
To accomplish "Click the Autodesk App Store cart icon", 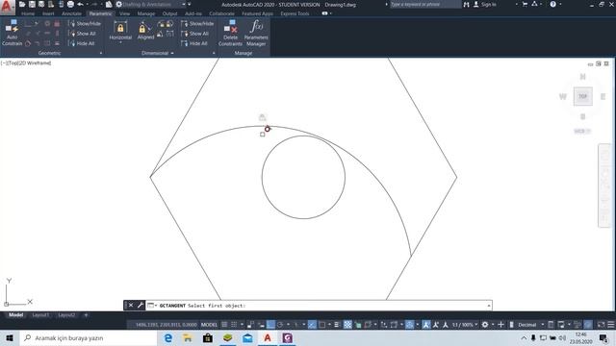I will [526, 4].
